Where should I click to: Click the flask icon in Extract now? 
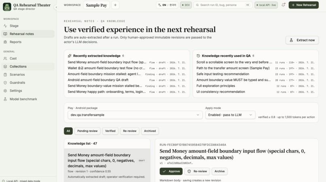291,40
